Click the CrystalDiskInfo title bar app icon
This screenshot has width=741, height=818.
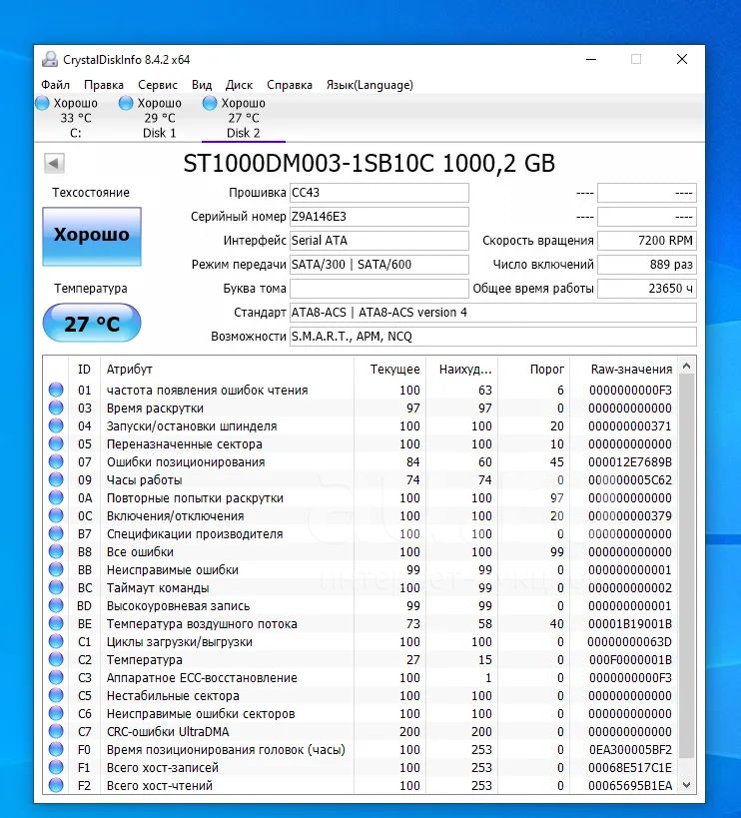point(50,60)
